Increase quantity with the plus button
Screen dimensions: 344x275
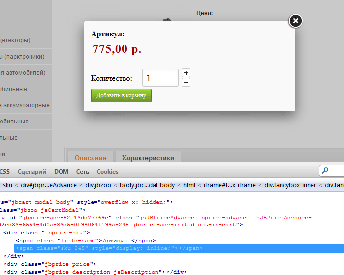[186, 73]
